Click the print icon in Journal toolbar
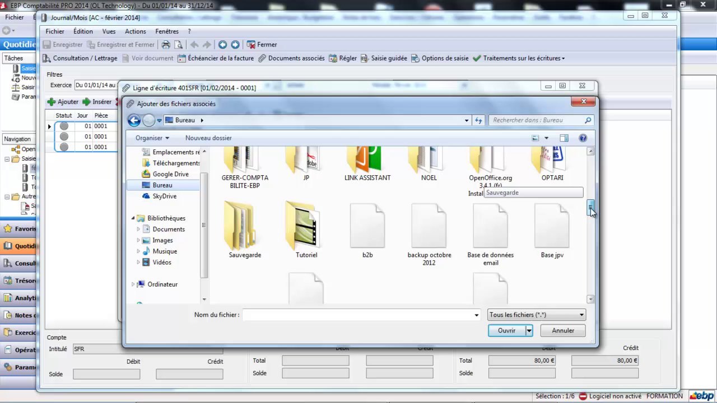 point(166,45)
